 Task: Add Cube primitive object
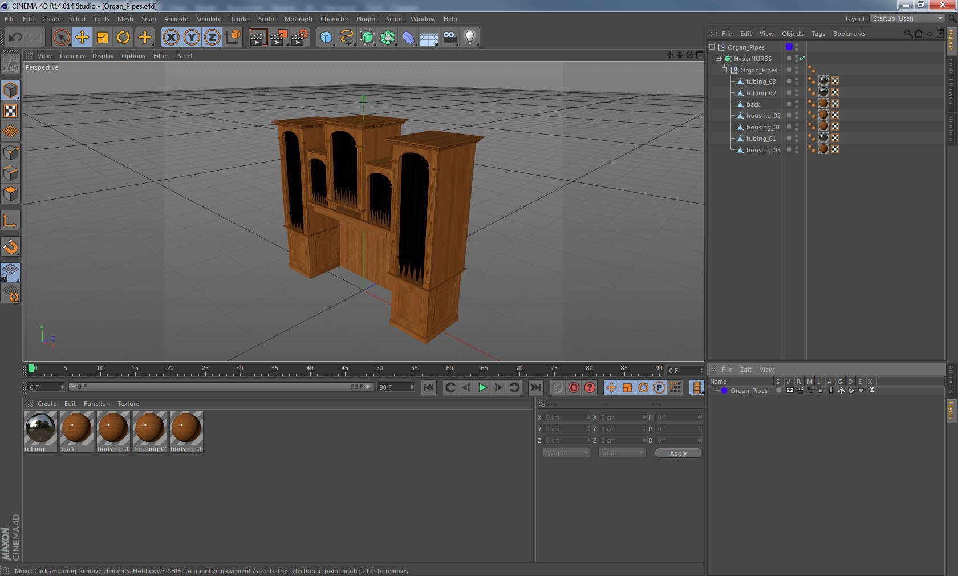tap(326, 38)
